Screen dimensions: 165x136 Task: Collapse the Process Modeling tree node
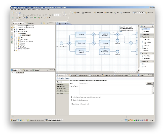point(15,32)
